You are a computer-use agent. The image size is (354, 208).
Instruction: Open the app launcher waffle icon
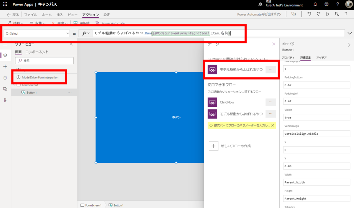[x=5, y=4]
